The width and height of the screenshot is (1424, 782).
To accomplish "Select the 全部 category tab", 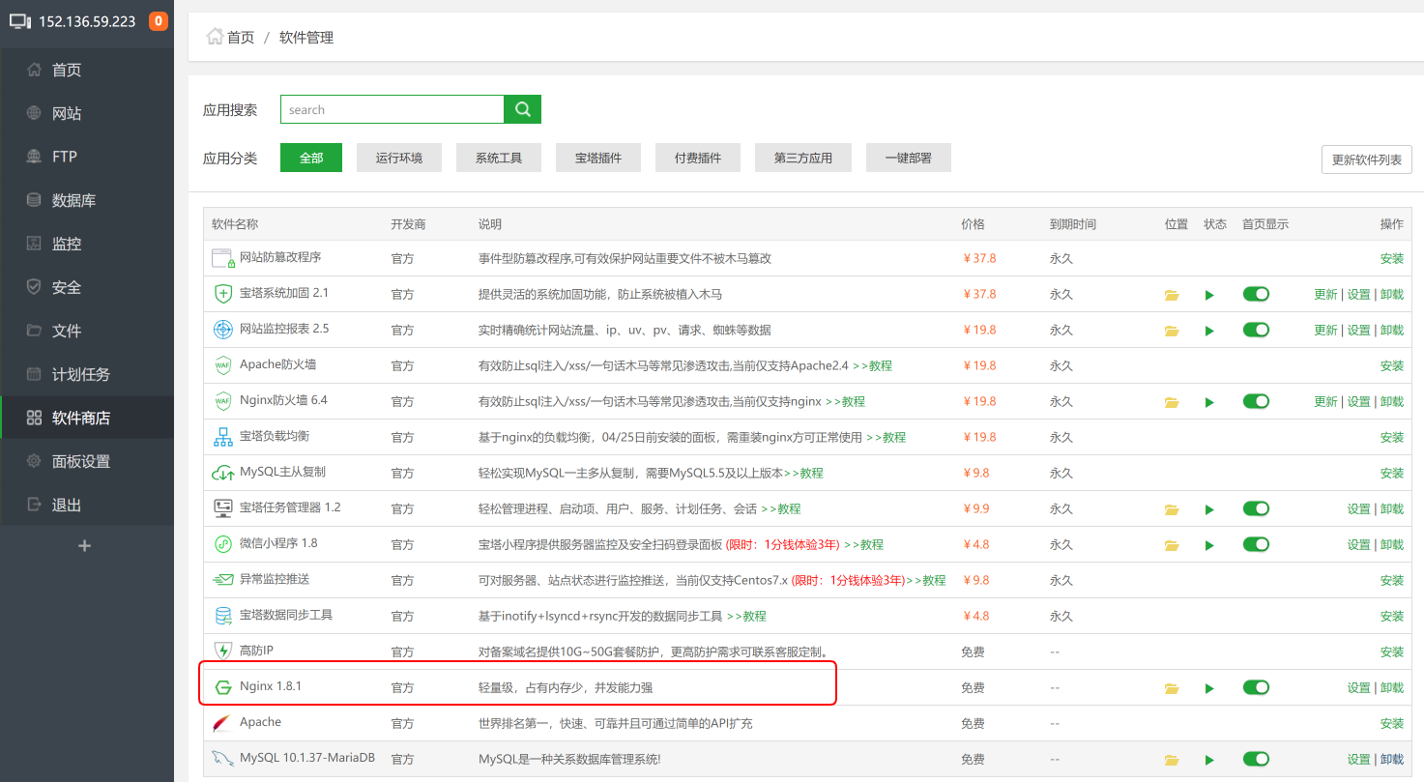I will click(x=311, y=158).
